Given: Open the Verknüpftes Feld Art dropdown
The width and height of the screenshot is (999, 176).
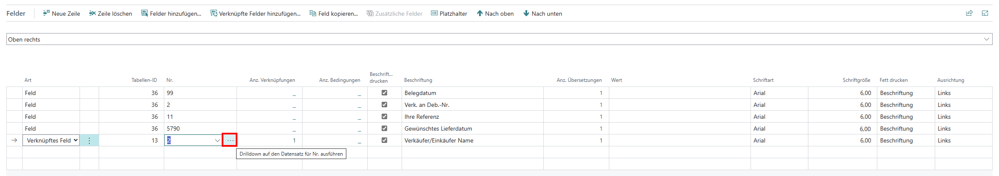Looking at the screenshot, I should tap(51, 140).
